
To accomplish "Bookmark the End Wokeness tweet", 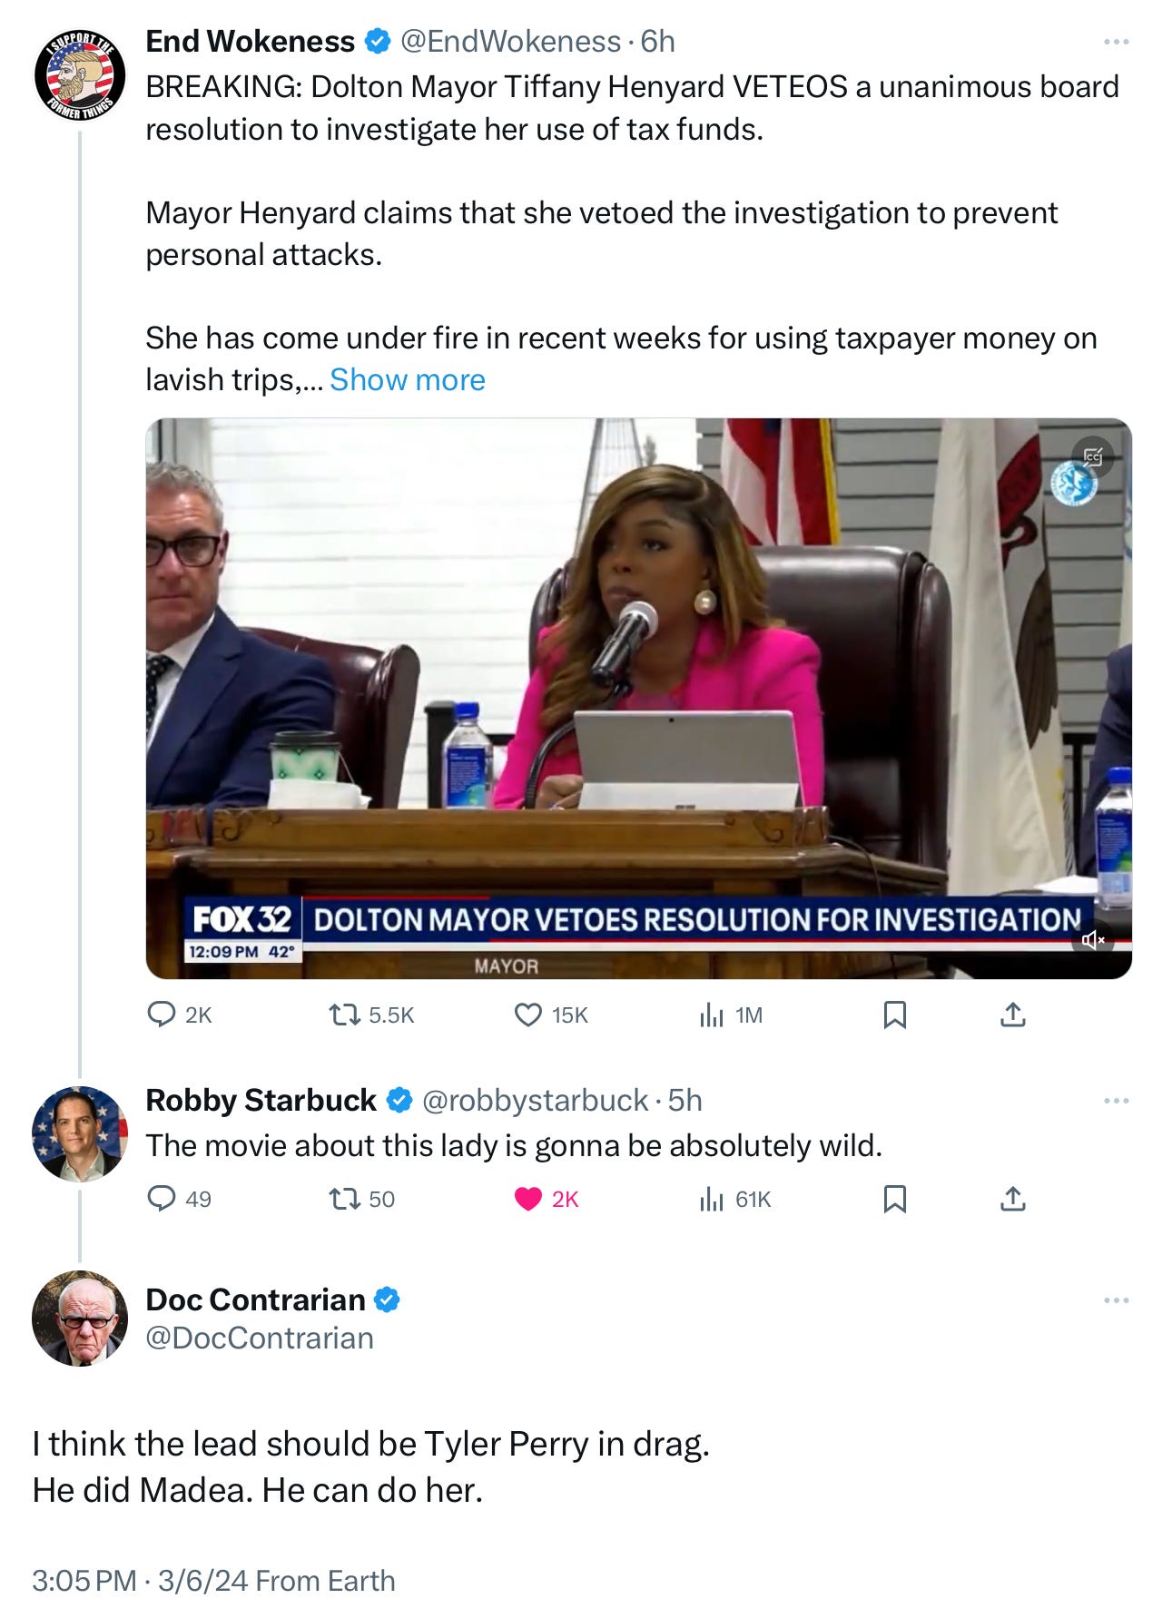I will [x=894, y=1015].
